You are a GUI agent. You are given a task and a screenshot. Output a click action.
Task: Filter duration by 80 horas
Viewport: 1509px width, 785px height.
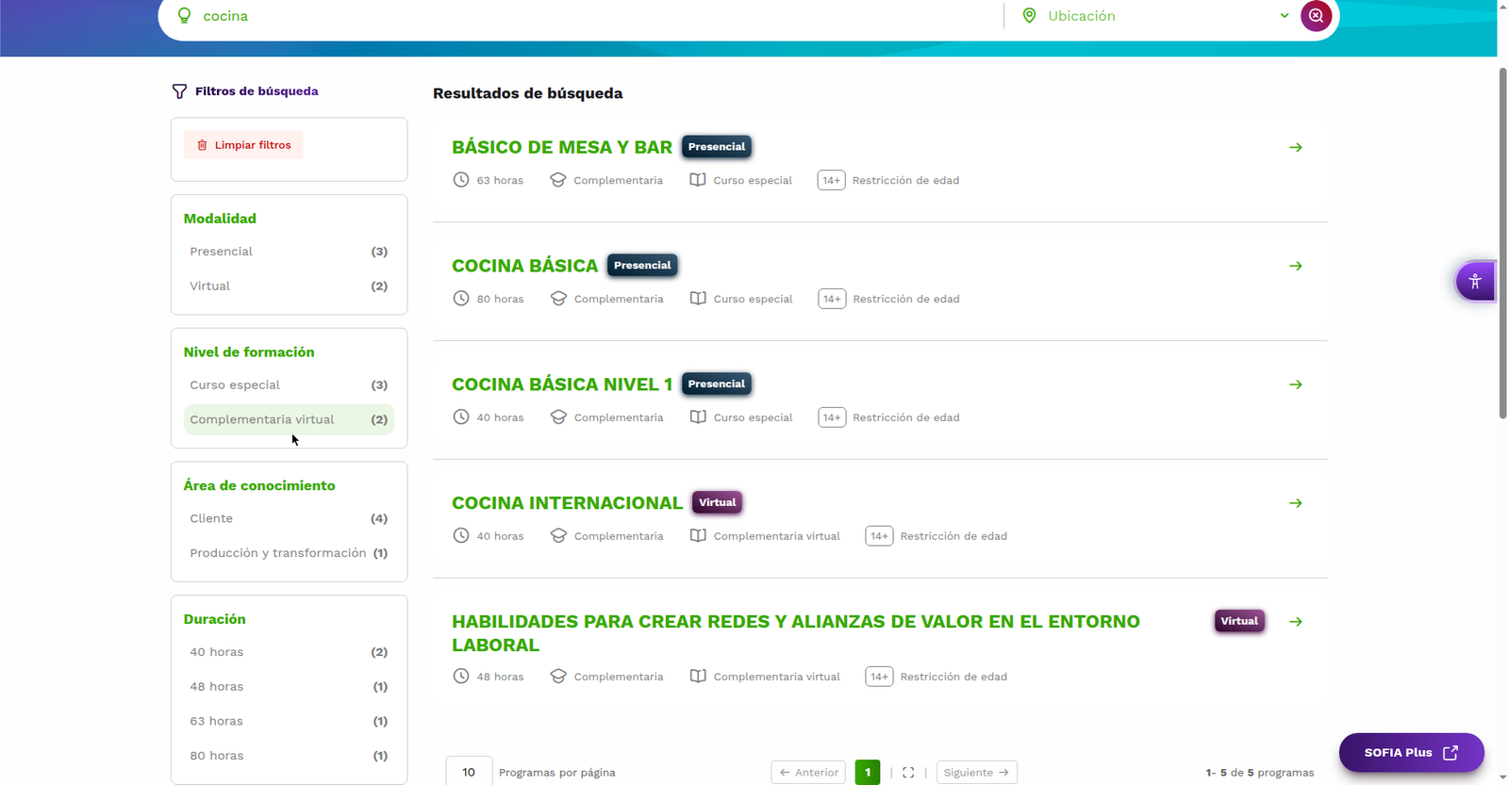pyautogui.click(x=289, y=756)
